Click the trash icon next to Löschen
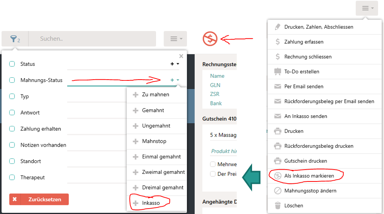Screen dimensions: 384x214 (278, 206)
